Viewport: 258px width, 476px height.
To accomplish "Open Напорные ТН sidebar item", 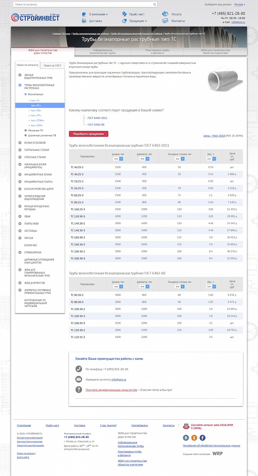I will click(x=36, y=130).
